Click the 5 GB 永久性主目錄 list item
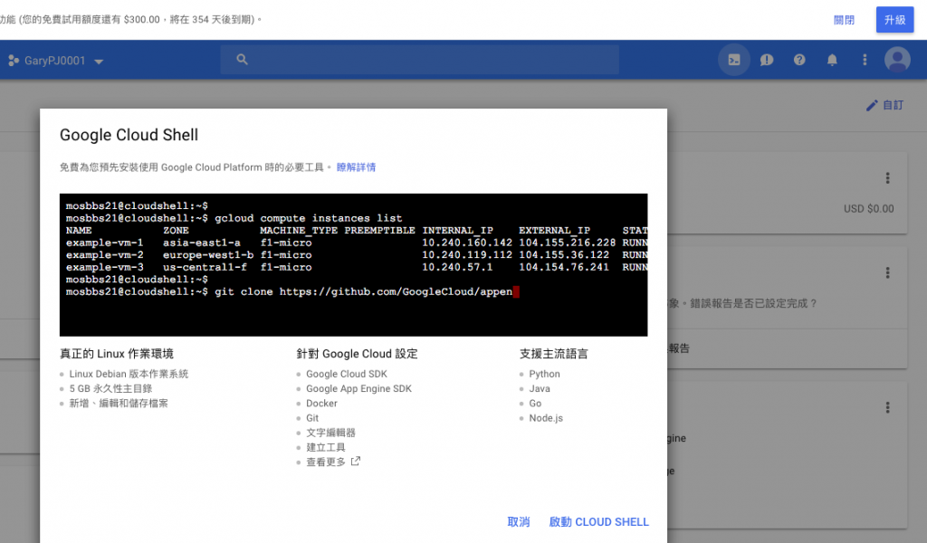The height and width of the screenshot is (543, 927). 110,389
